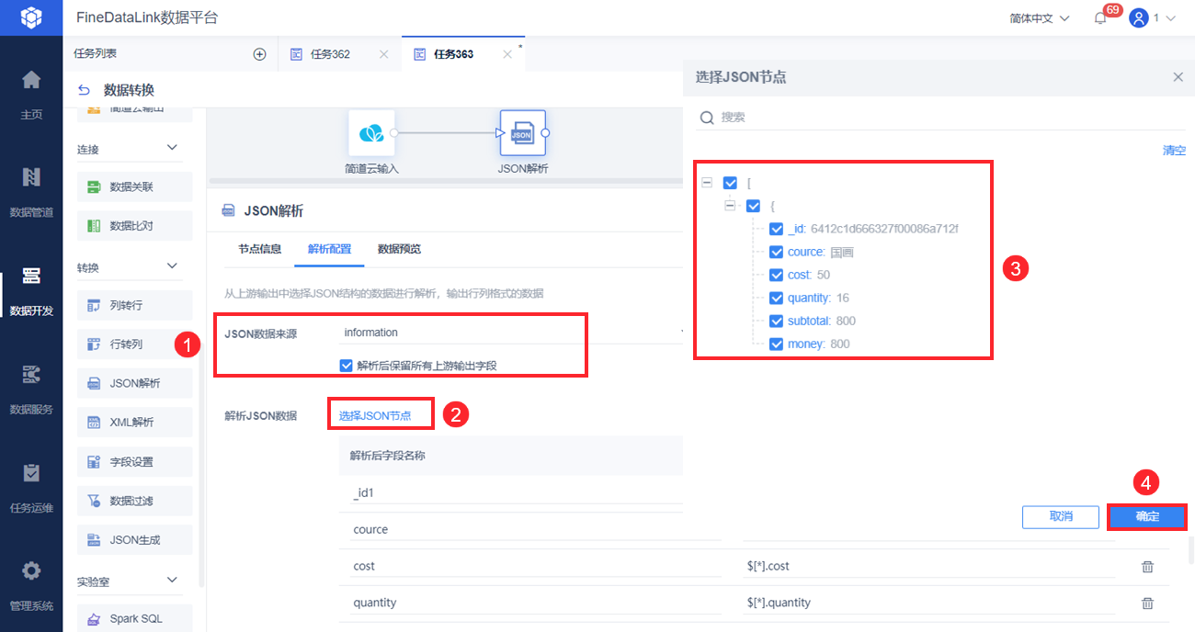Open the 数据预览 tab
Viewport: 1195px width, 632px height.
click(x=399, y=249)
